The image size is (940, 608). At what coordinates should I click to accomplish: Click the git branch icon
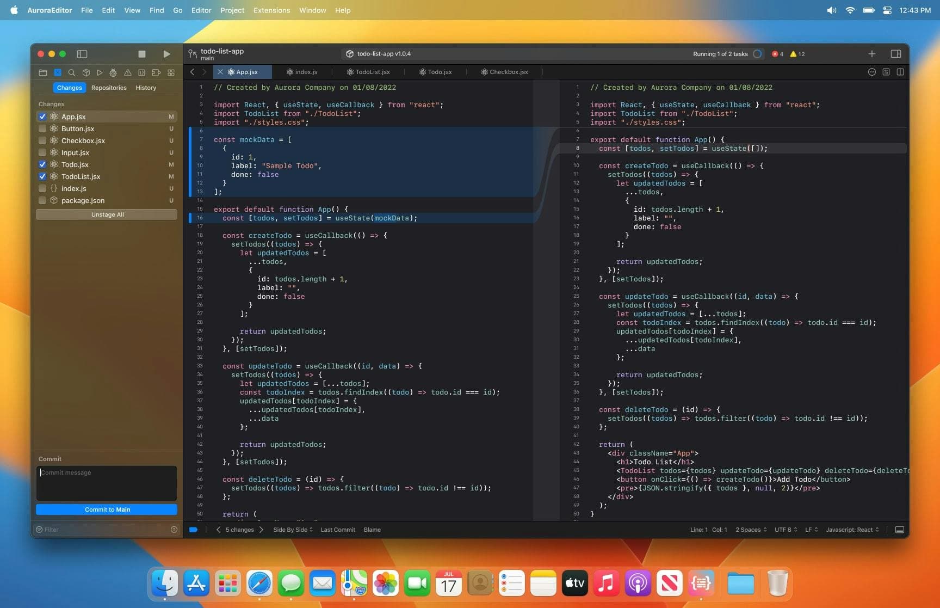pos(193,53)
